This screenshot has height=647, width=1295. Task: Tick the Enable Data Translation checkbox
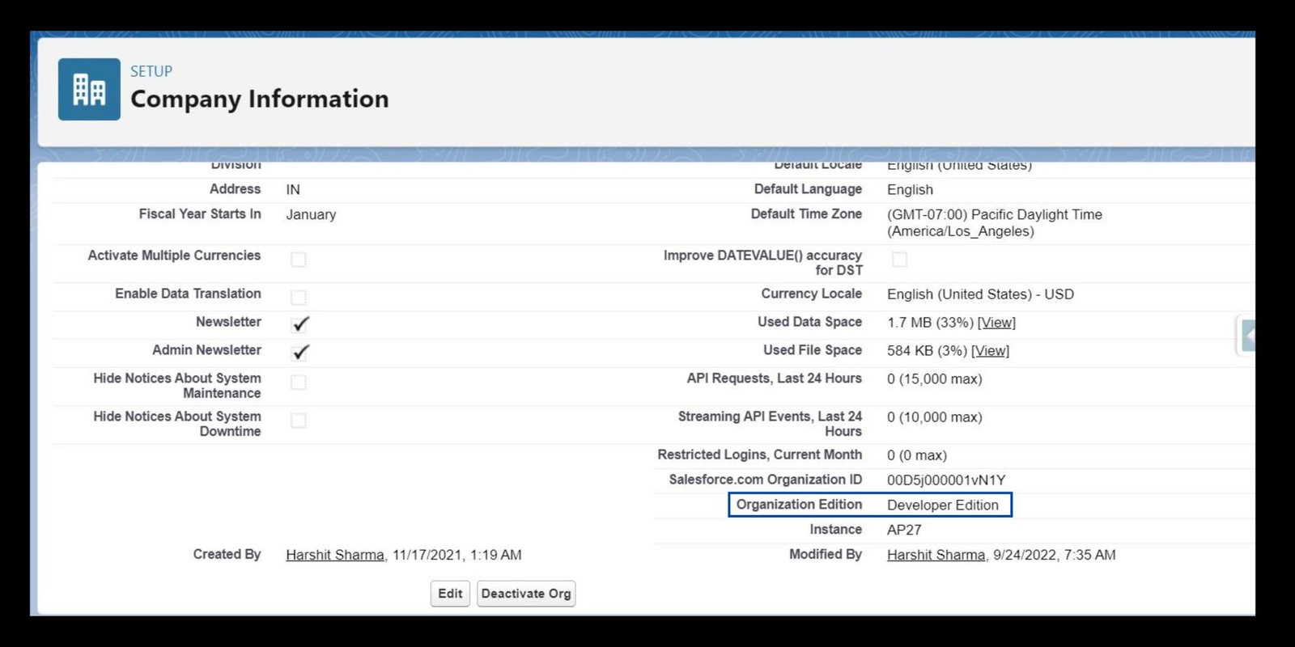coord(299,298)
